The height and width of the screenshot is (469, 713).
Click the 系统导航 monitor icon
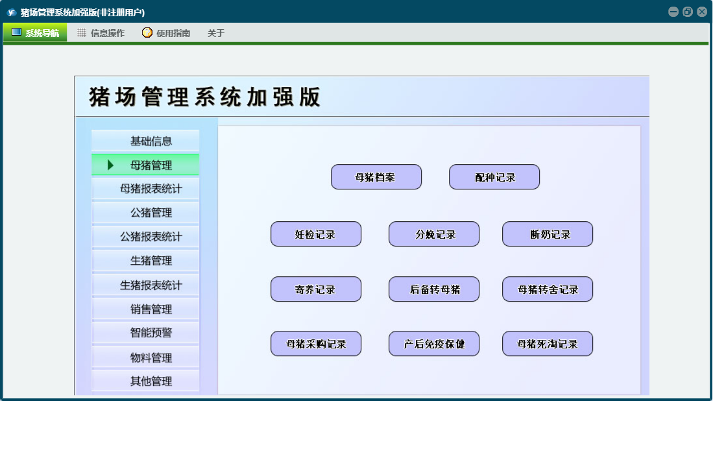click(16, 32)
